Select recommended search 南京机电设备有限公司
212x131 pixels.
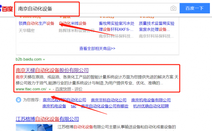pyautogui.click(x=151, y=100)
